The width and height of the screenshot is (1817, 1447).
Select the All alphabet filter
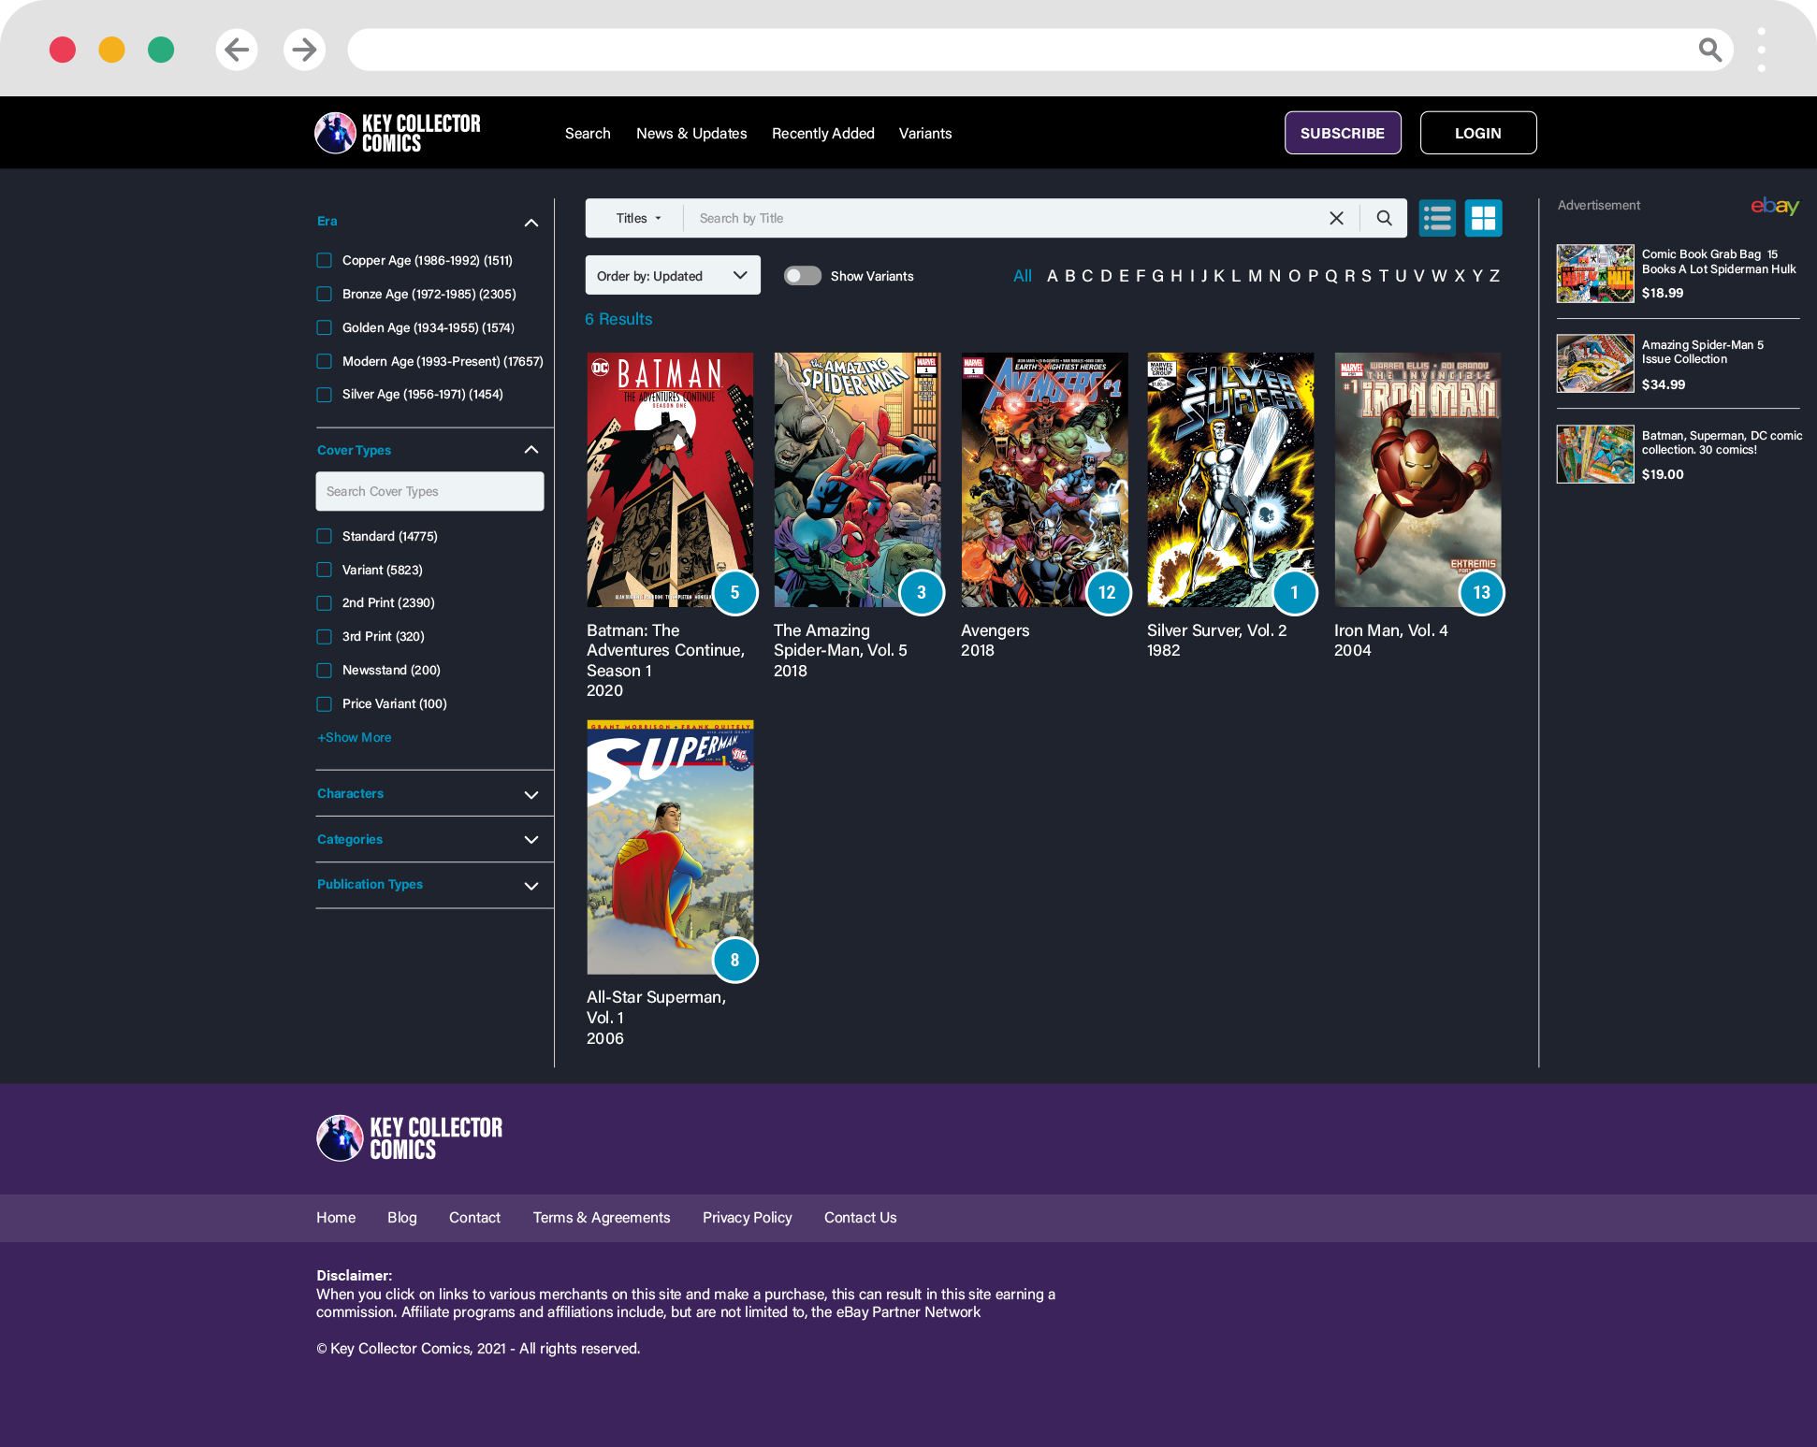point(1023,276)
